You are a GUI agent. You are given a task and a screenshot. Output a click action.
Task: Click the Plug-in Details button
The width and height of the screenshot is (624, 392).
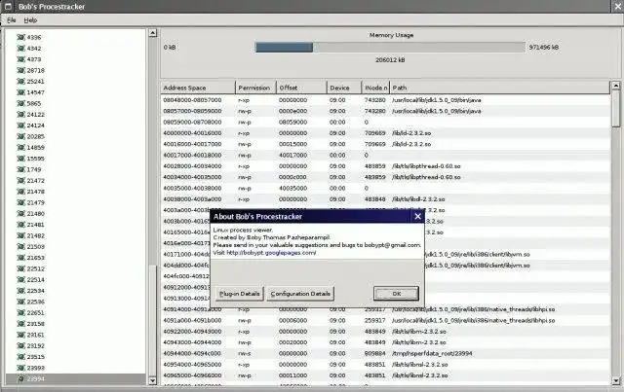(240, 294)
